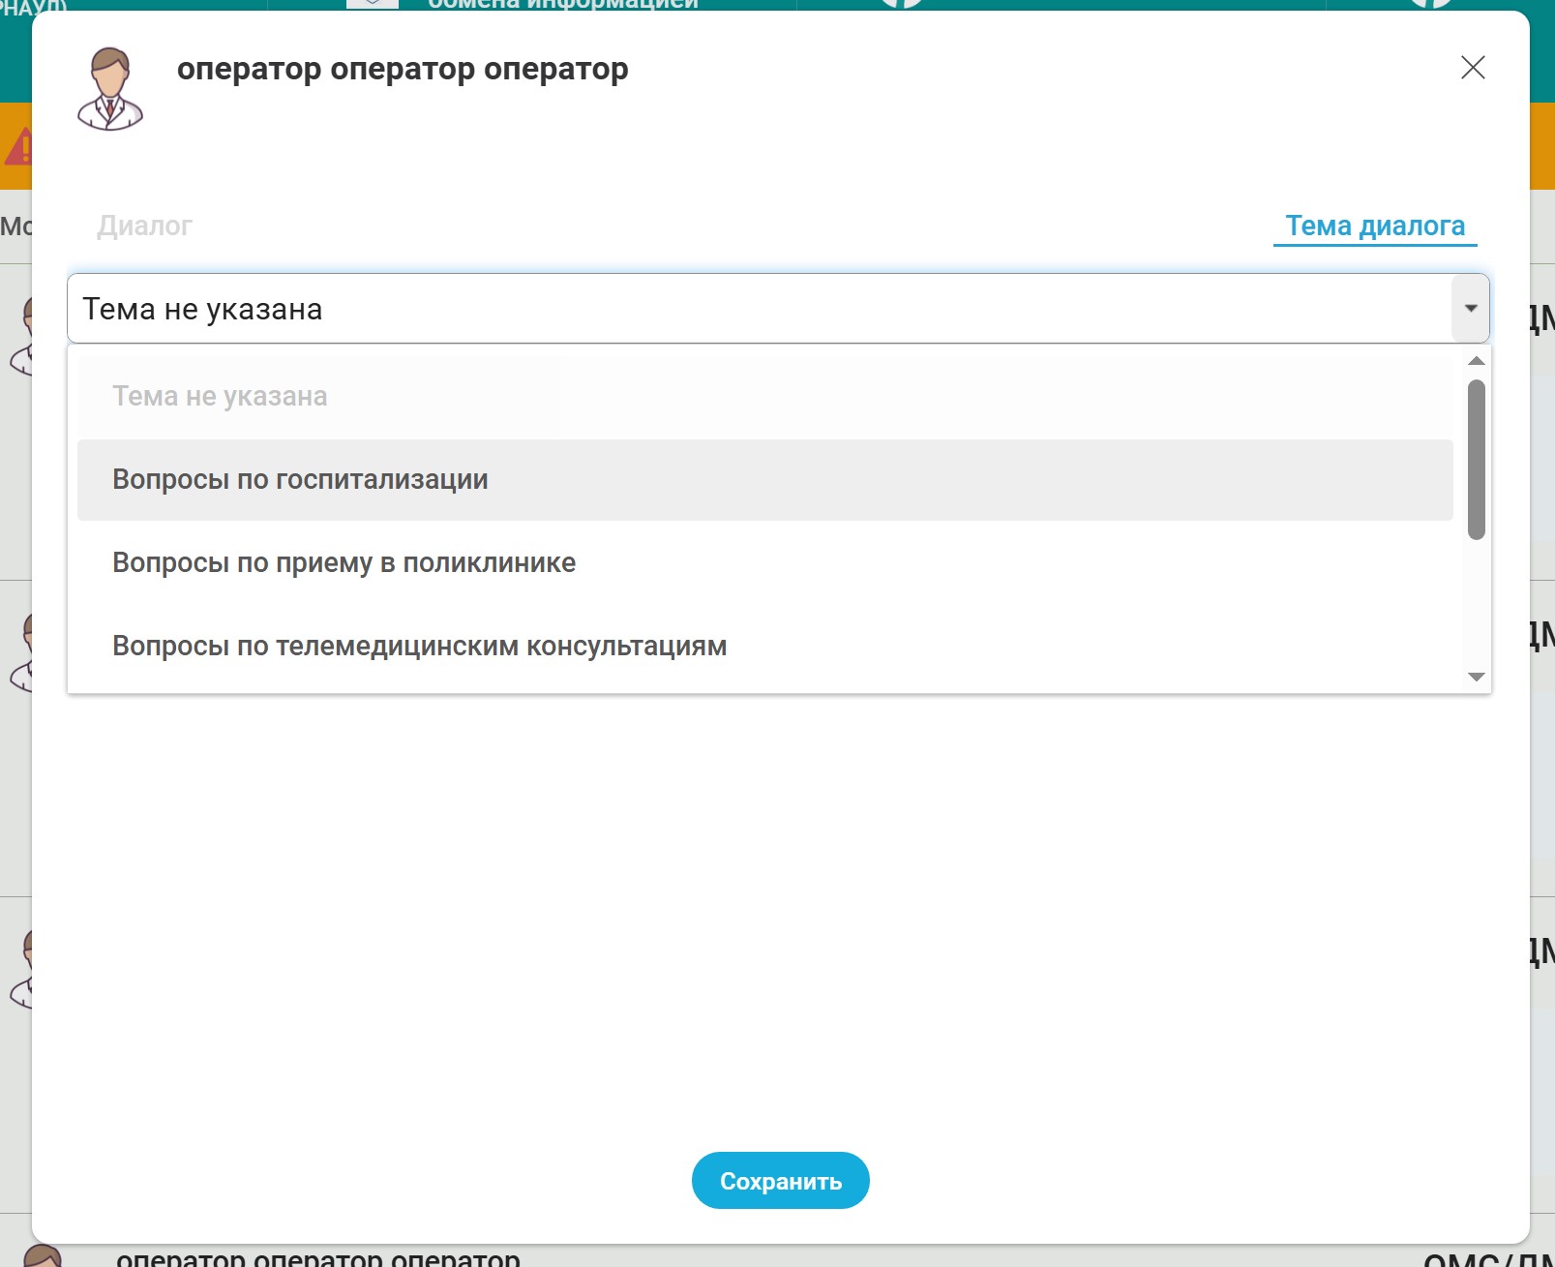The width and height of the screenshot is (1555, 1267).
Task: Select the greyed Тема не указана list option
Action: pos(220,397)
